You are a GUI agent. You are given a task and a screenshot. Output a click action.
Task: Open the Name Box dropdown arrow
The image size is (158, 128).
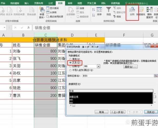point(4,27)
